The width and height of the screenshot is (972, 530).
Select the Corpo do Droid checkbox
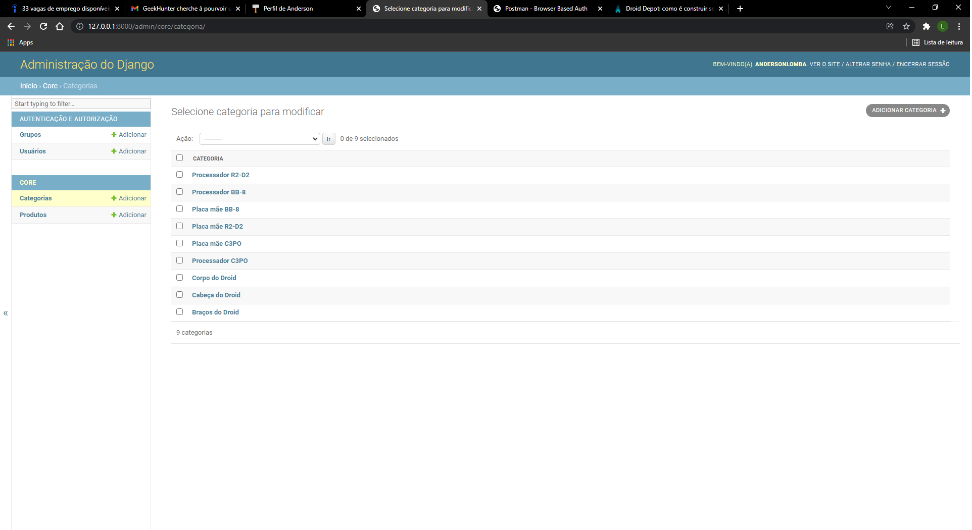tap(180, 277)
